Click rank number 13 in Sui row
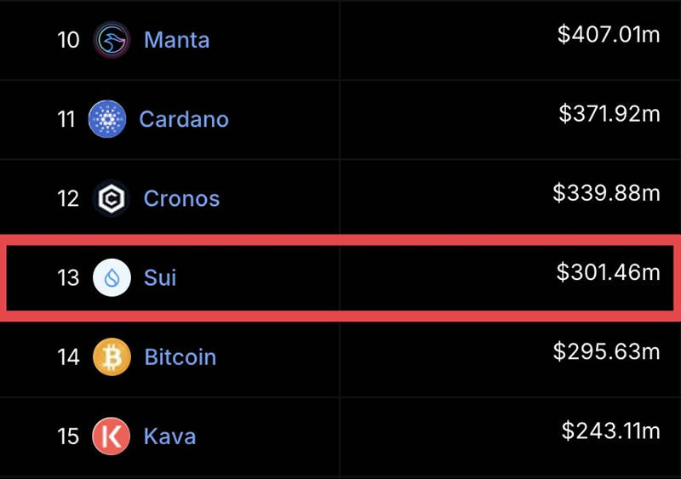The image size is (681, 479). pyautogui.click(x=68, y=277)
